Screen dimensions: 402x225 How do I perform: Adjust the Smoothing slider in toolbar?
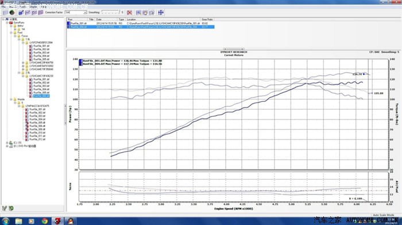click(110, 12)
